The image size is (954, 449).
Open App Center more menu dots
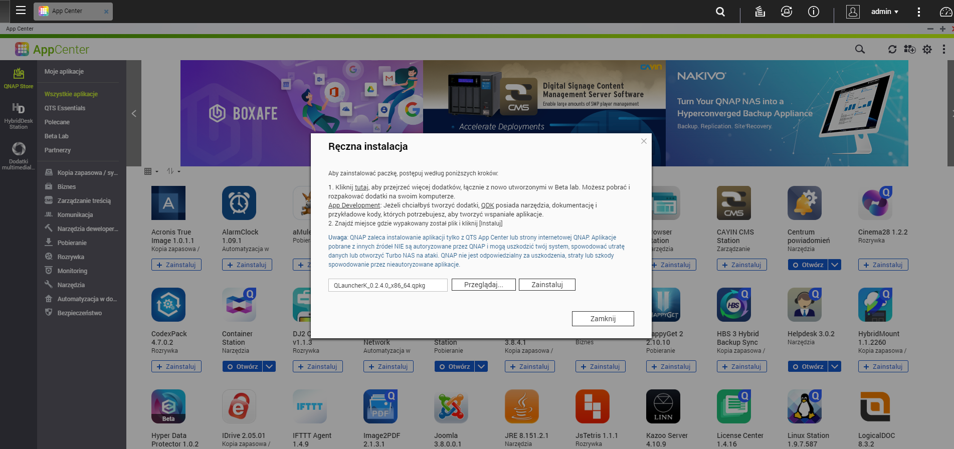pyautogui.click(x=943, y=49)
